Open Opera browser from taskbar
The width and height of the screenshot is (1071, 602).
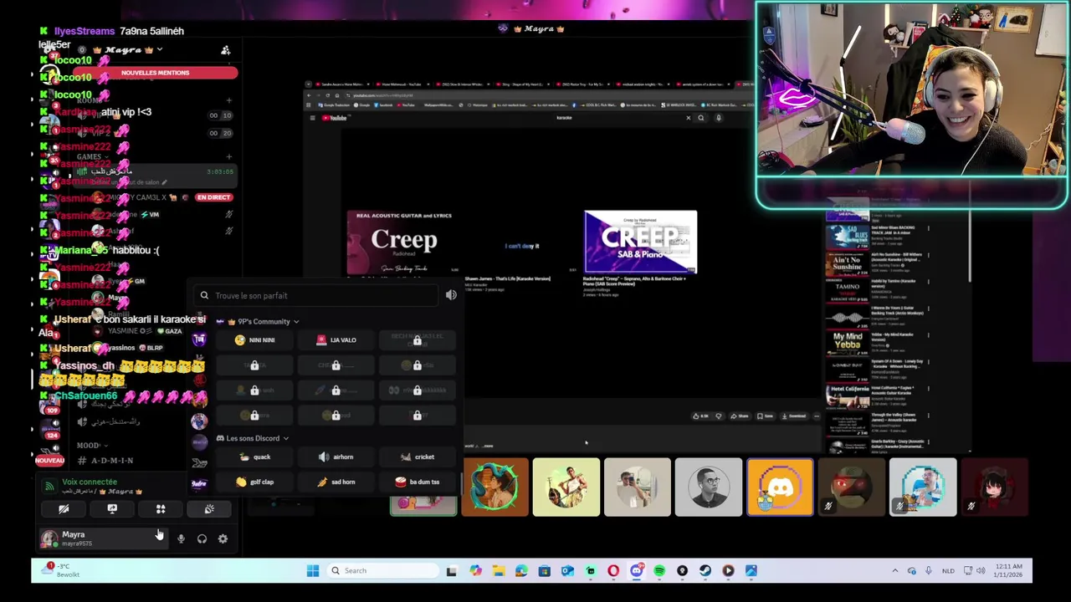click(613, 571)
